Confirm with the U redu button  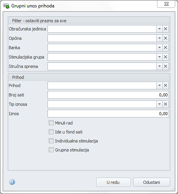pyautogui.click(x=113, y=182)
